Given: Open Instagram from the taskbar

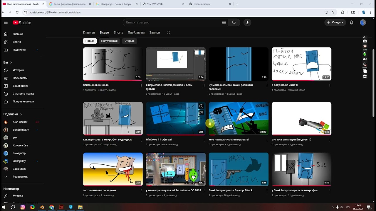Looking at the screenshot, I should click(23, 207).
